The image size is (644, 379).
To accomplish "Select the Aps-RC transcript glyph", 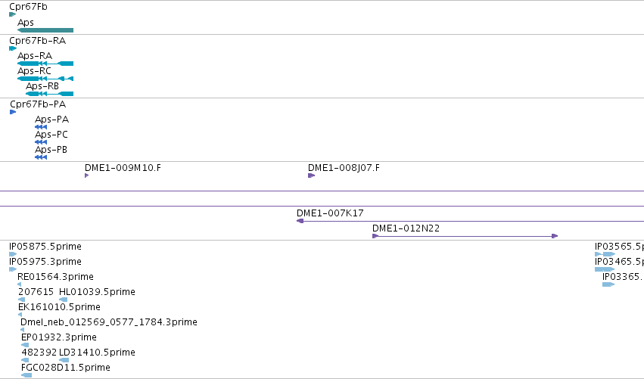I will (45, 79).
